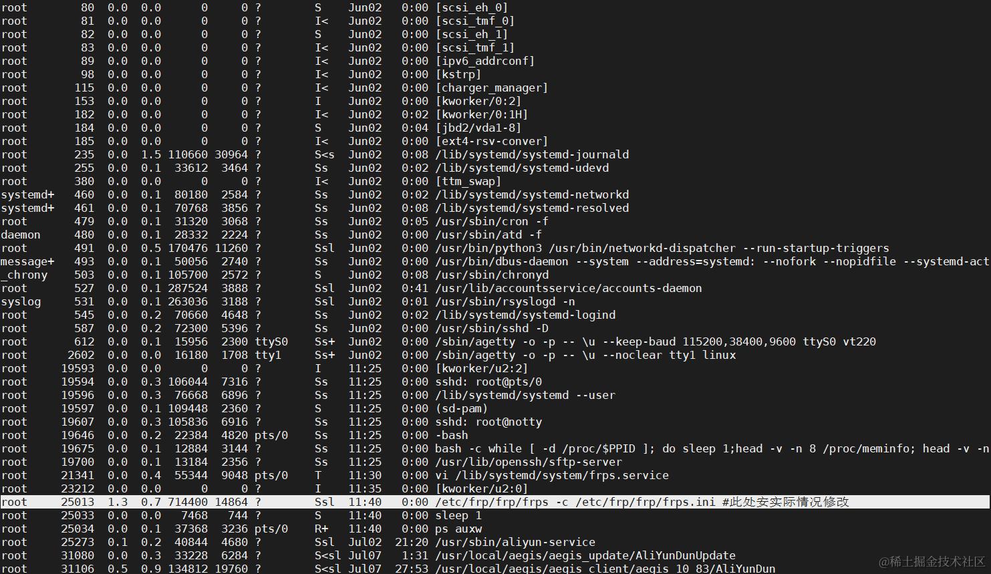
Task: Click the vi frps.service command text
Action: pyautogui.click(x=552, y=475)
